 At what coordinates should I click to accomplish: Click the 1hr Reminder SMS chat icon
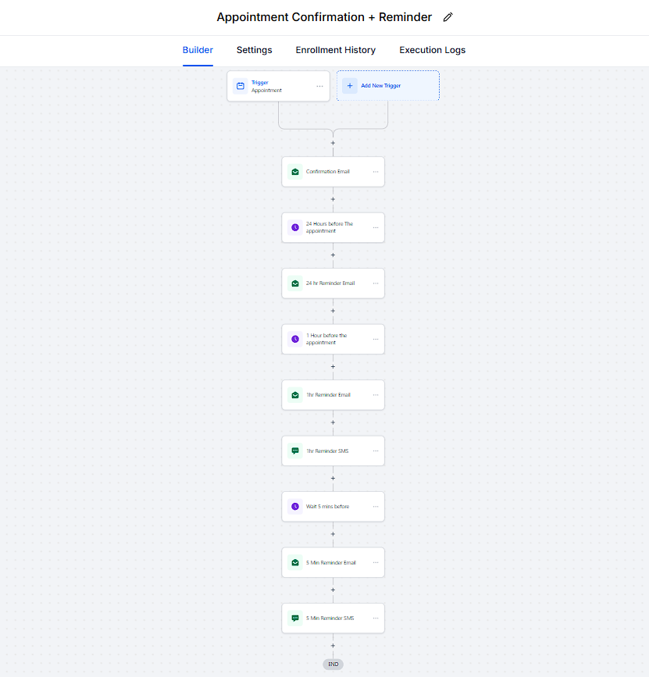295,451
